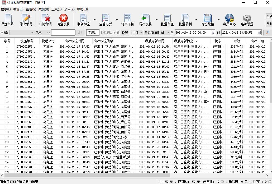Click the search icon after the end date
The height and width of the screenshot is (184, 272).
pos(268,33)
